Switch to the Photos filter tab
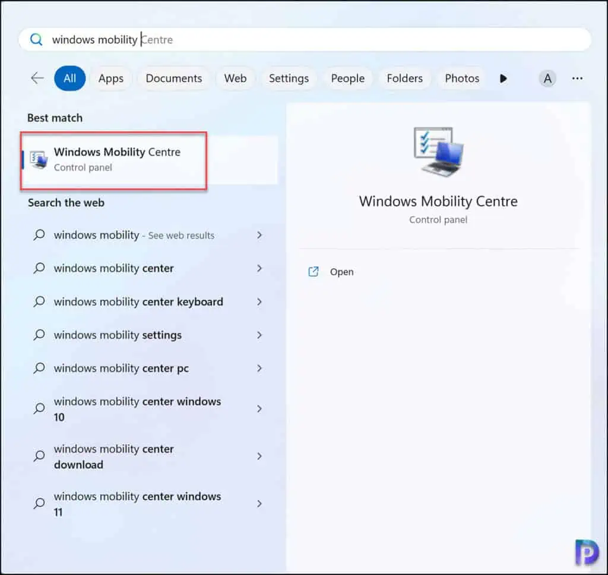Viewport: 608px width, 575px height. 462,78
